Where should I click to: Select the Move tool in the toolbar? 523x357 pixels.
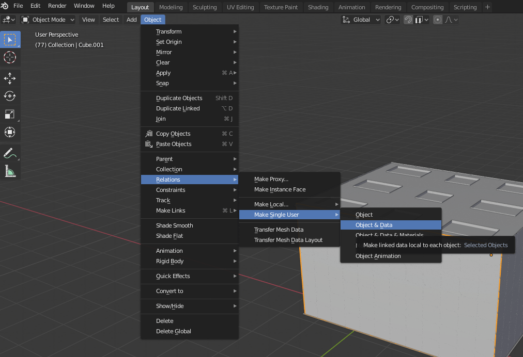[10, 78]
